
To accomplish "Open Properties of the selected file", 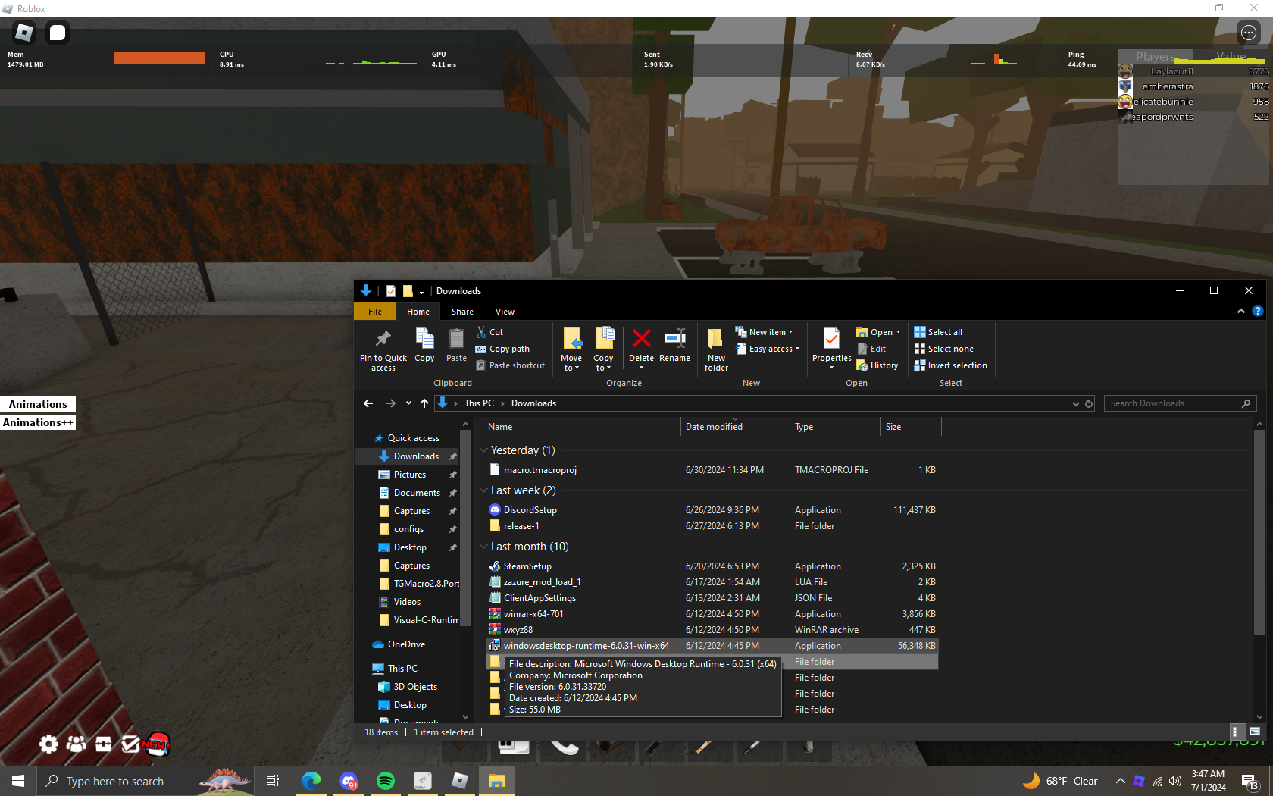I will (x=831, y=349).
